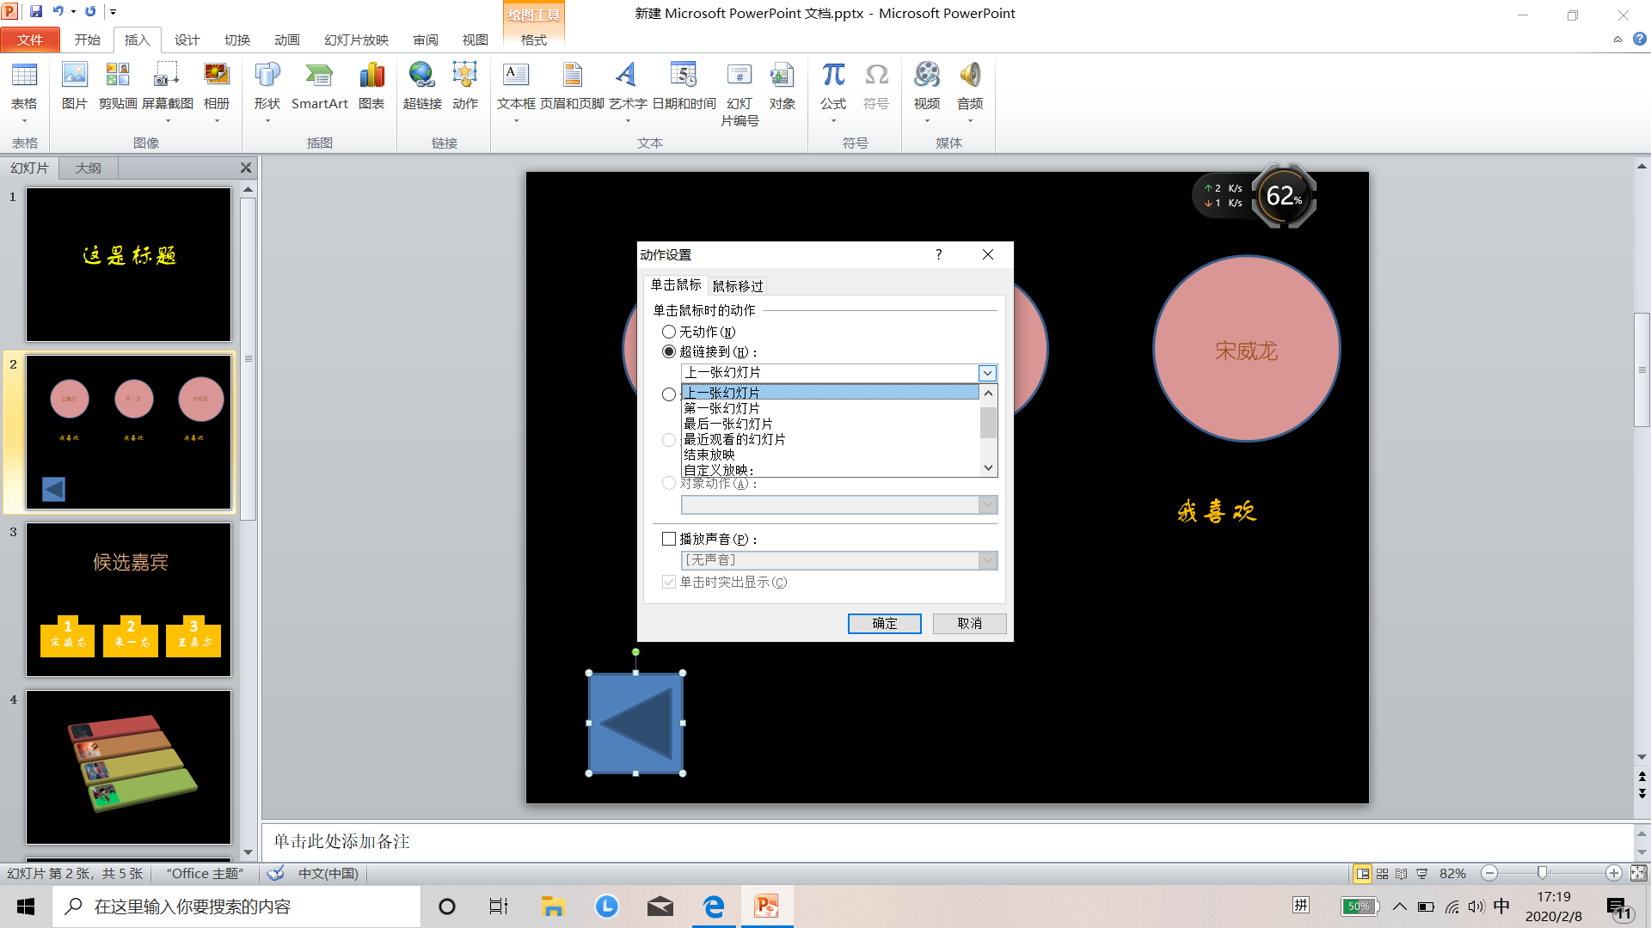
Task: Enable the 播放声音 checkbox
Action: coord(669,539)
